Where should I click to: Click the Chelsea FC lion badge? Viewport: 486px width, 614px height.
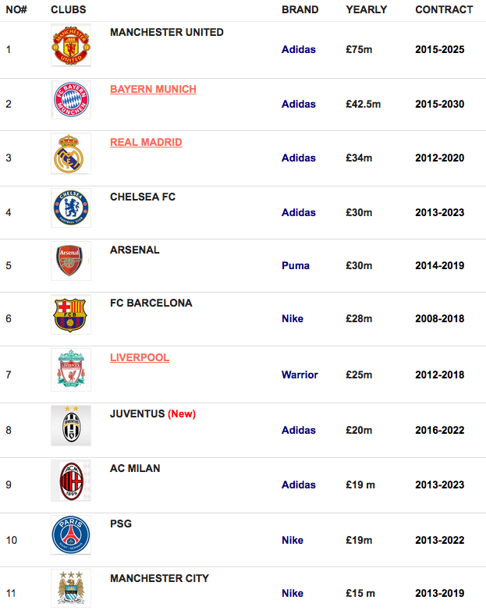[x=71, y=208]
